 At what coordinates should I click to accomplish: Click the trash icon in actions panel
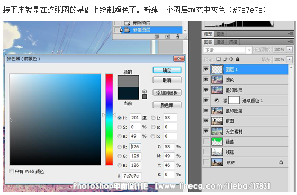pyautogui.click(x=177, y=37)
